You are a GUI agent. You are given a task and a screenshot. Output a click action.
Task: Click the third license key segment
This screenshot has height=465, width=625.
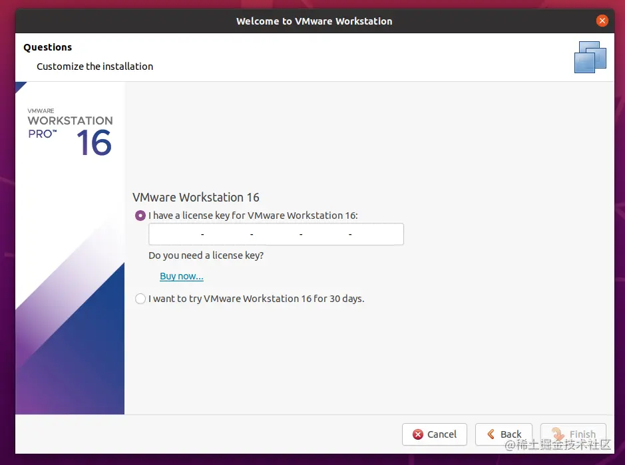click(x=276, y=234)
